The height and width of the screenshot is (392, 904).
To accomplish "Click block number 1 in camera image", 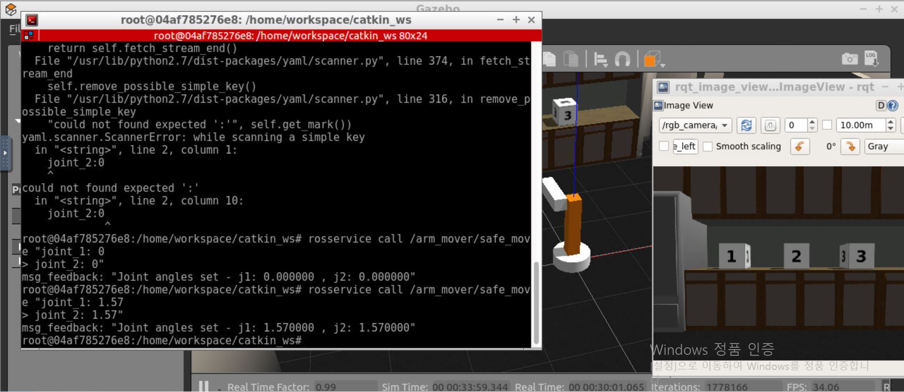I will tap(735, 256).
